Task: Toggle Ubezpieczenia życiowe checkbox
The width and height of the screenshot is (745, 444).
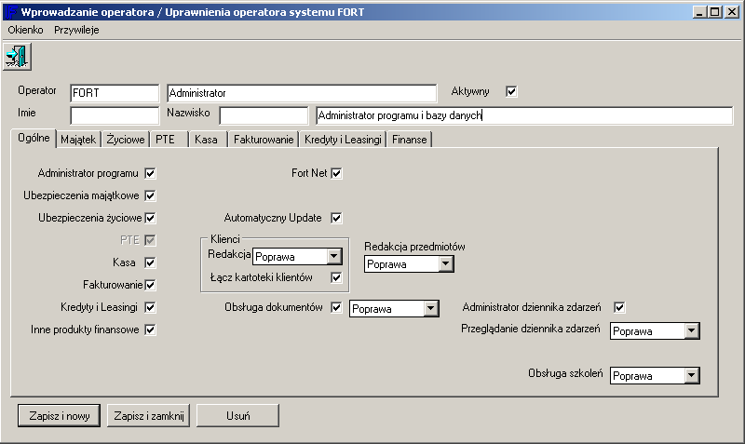Action: [150, 218]
